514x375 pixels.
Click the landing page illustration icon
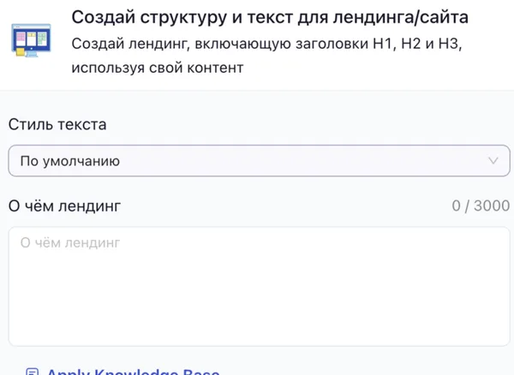point(31,40)
